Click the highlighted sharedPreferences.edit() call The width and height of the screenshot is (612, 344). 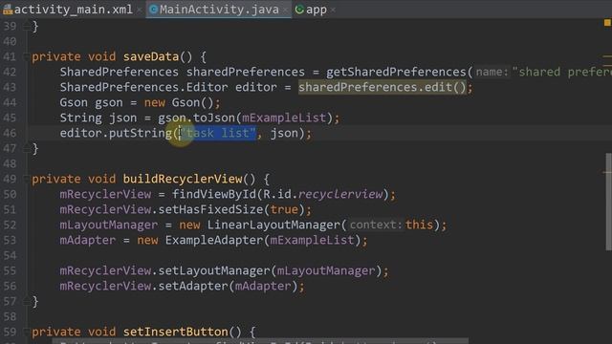pos(382,87)
